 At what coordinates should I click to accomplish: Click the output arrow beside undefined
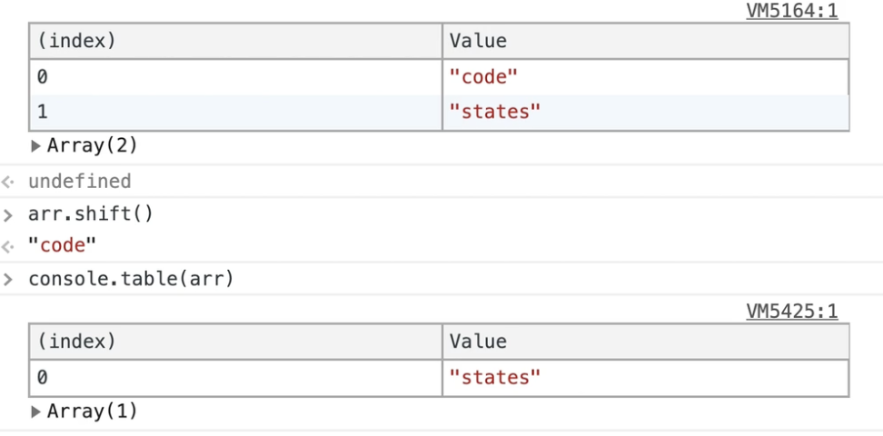(x=9, y=182)
